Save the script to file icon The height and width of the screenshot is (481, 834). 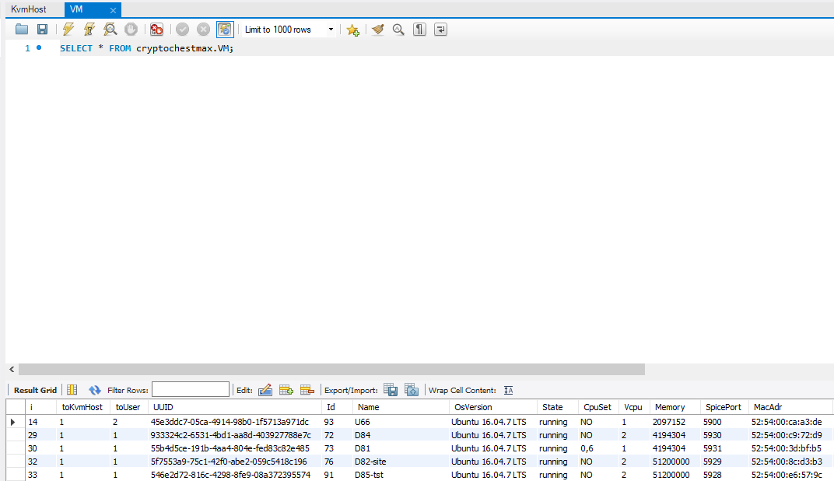[x=42, y=30]
